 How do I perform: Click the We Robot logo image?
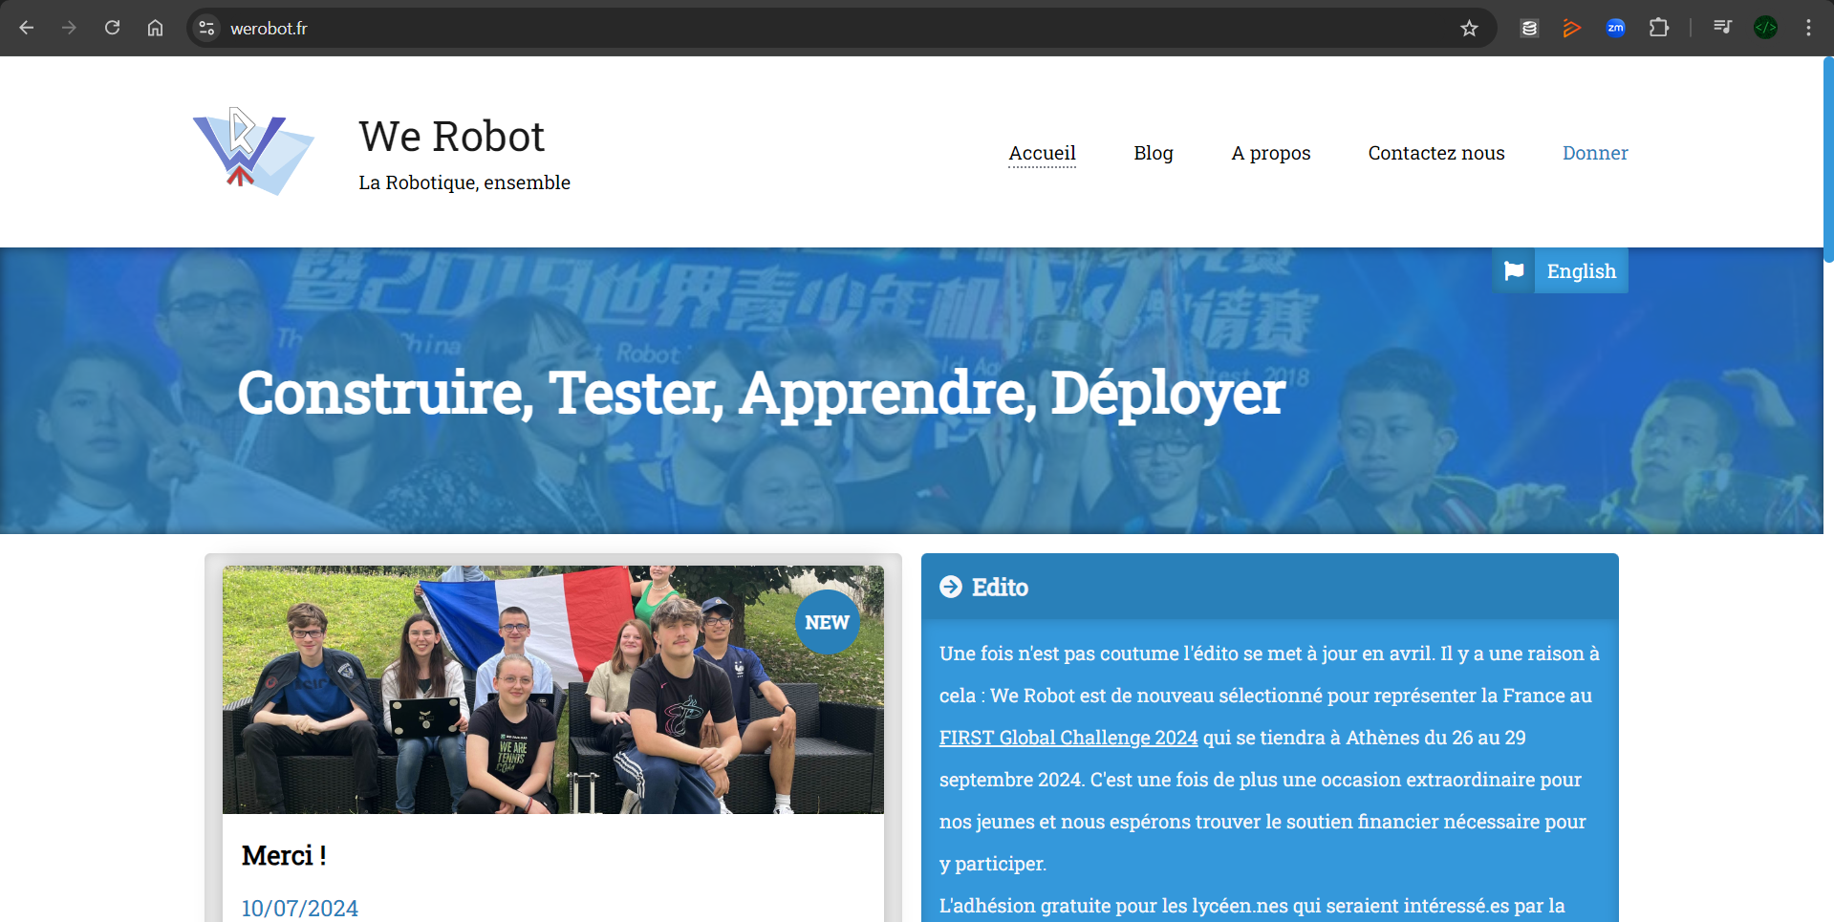[x=254, y=151]
